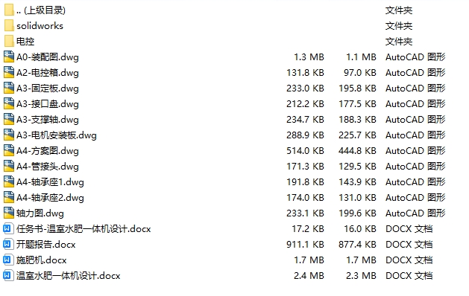Select file name A3-接口盘.dwg
This screenshot has width=469, height=296.
pos(48,104)
